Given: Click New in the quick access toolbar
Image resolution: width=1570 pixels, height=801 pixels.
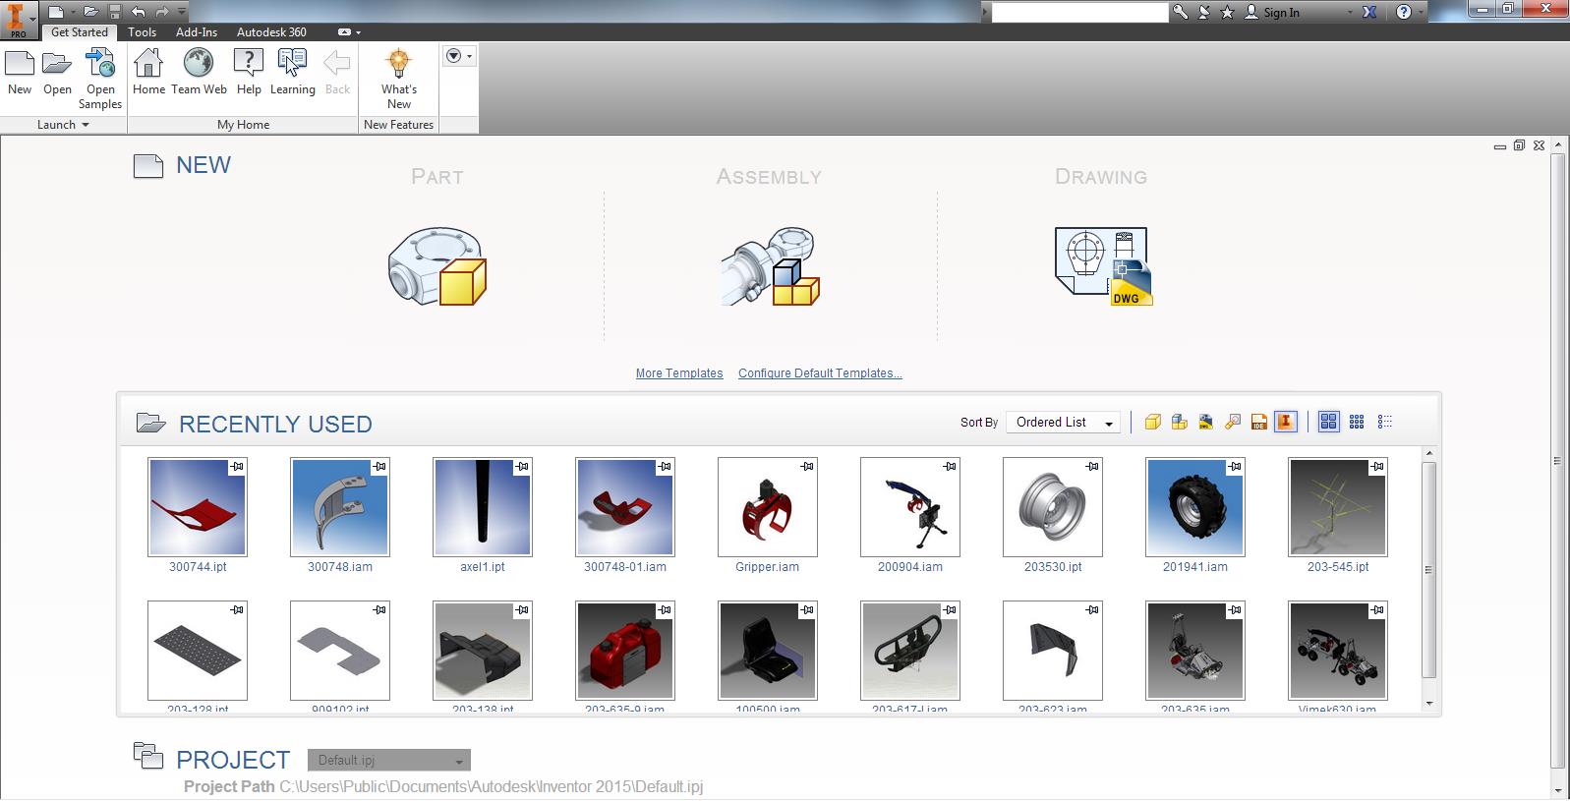Looking at the screenshot, I should point(56,12).
